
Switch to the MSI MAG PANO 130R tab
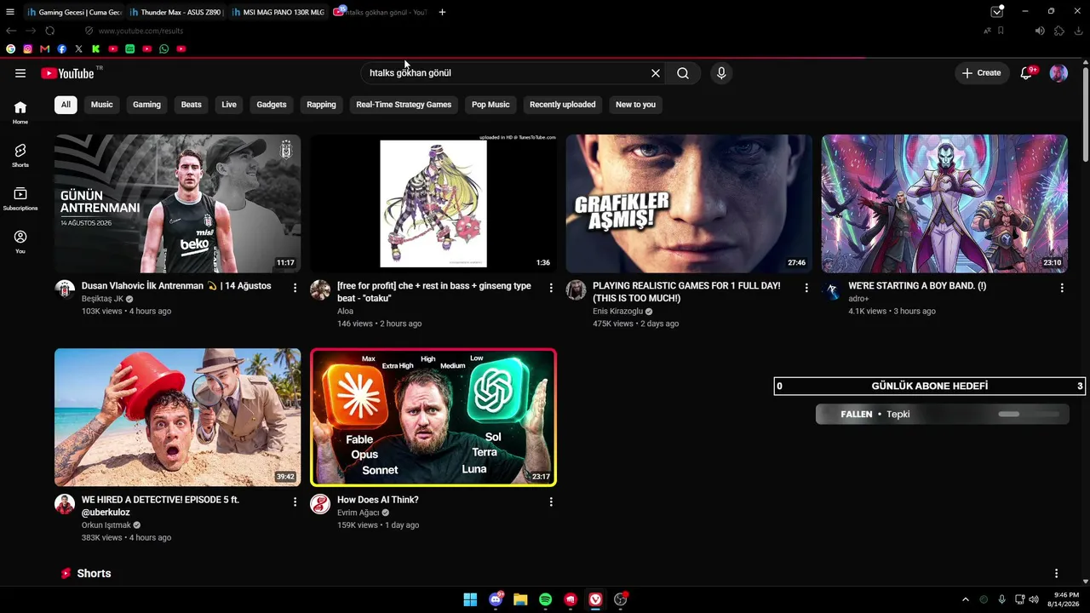pos(278,12)
